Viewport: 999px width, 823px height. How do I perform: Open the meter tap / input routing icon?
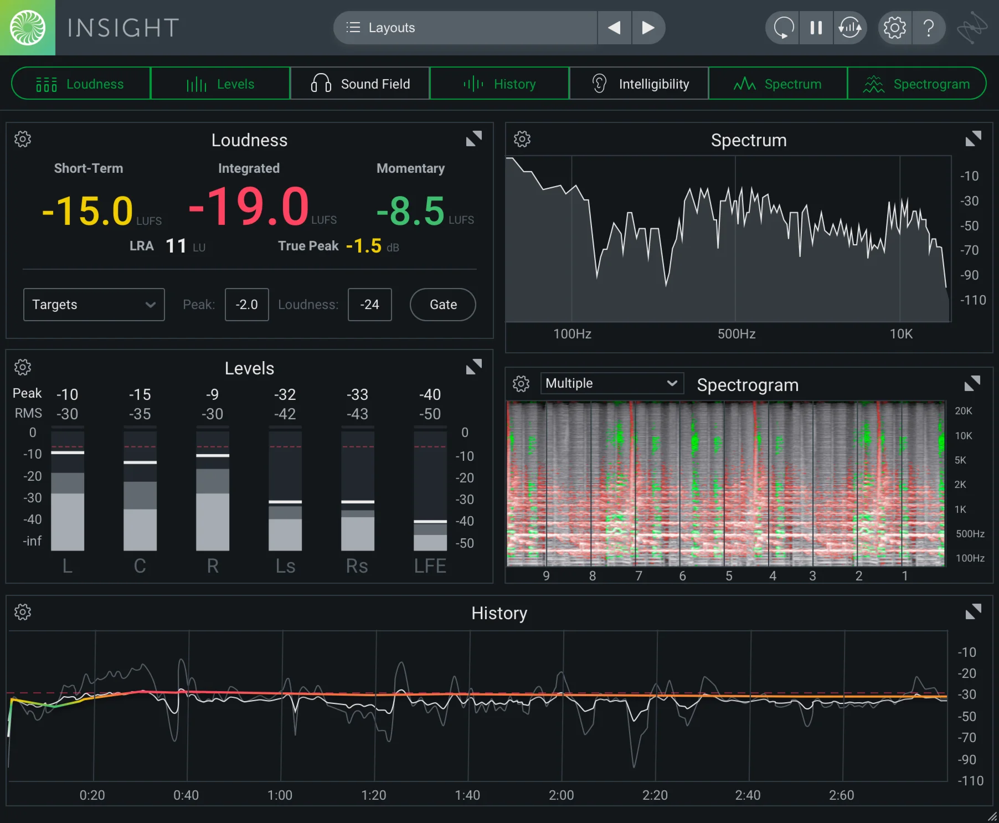click(851, 27)
